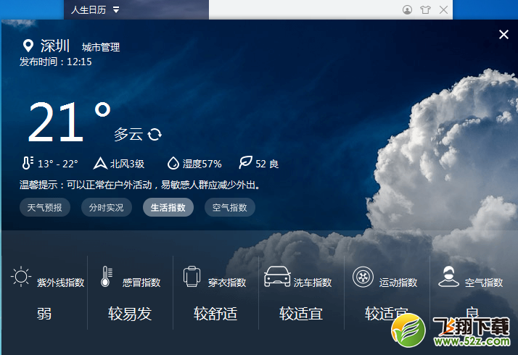Open the skin shirt icon in title bar
This screenshot has width=518, height=355.
425,10
